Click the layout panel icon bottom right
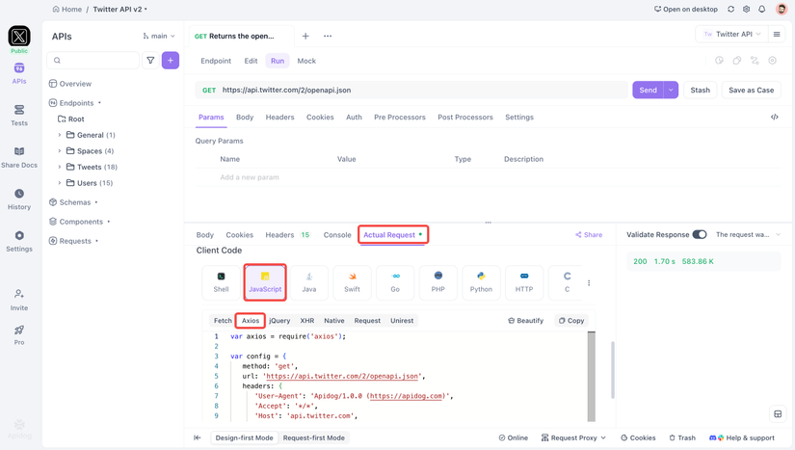The height and width of the screenshot is (450, 795). tap(778, 414)
